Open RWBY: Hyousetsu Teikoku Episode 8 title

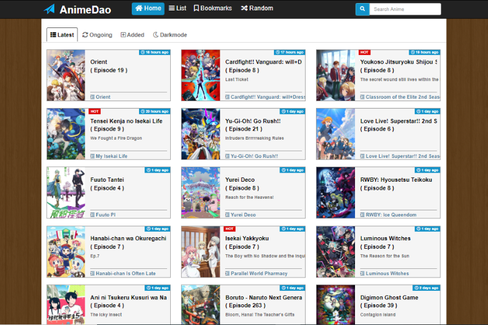point(396,184)
